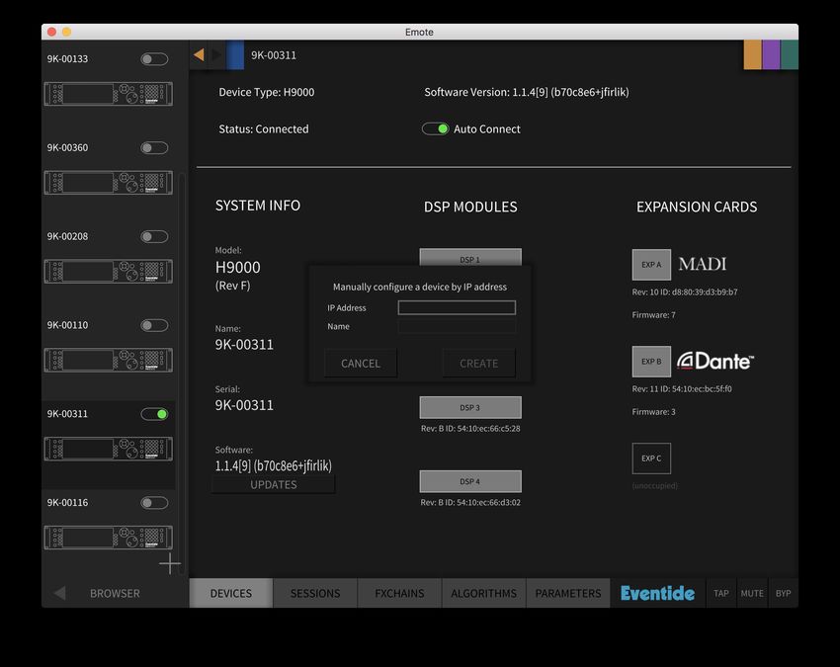This screenshot has width=840, height=667.
Task: Click the blue color swatch in header
Action: pyautogui.click(x=235, y=54)
